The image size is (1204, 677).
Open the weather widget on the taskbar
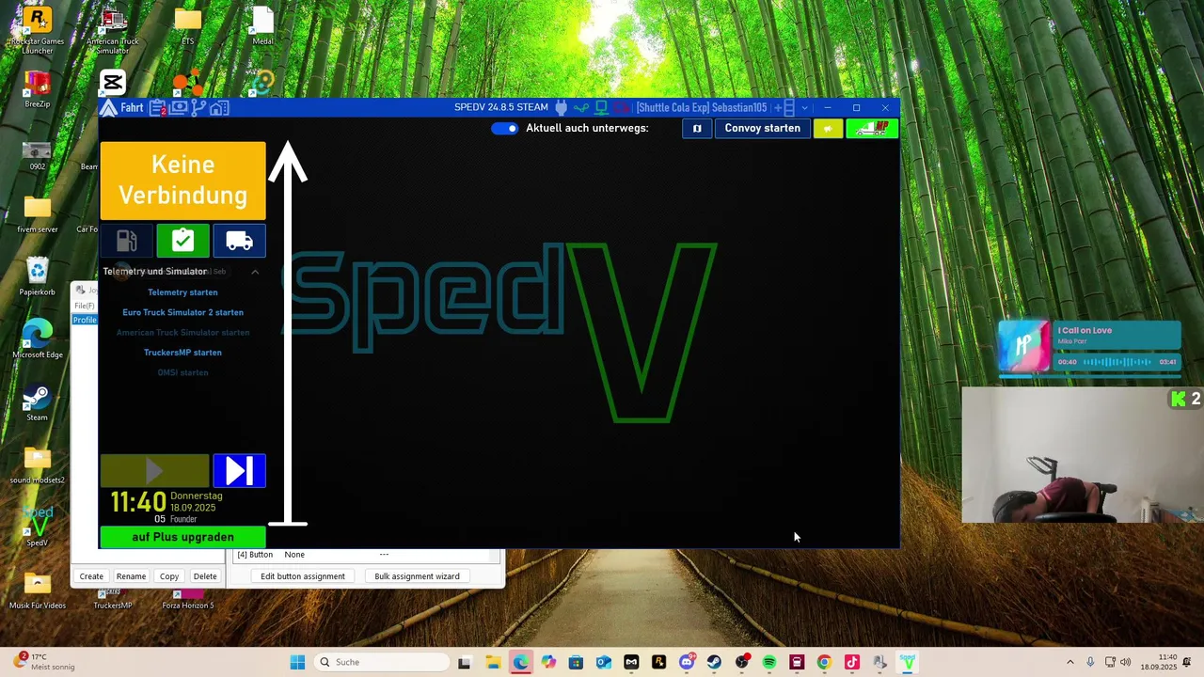45,662
